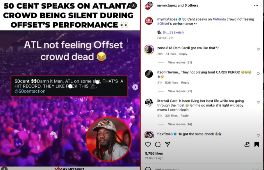Expand replies under zone.813 comment
This screenshot has height=170, width=264.
(180, 62)
